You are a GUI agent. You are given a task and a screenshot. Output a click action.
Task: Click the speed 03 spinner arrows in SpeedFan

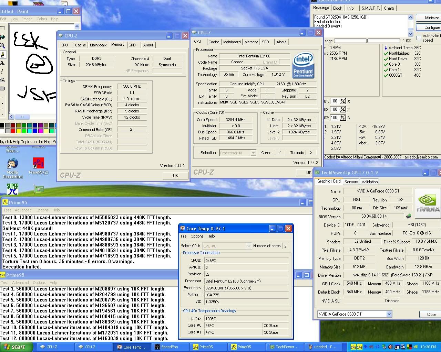pos(343,118)
